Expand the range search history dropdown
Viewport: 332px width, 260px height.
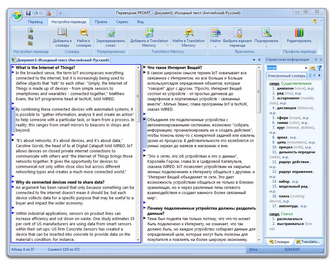306,68
